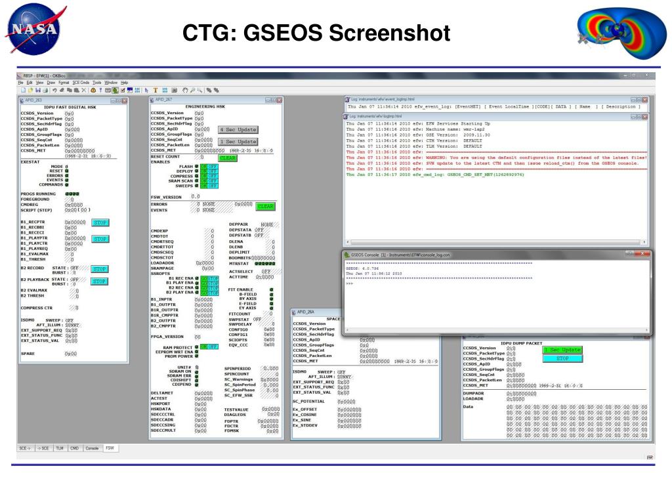Select the hand pan tool
The width and height of the screenshot is (672, 504).
185,91
